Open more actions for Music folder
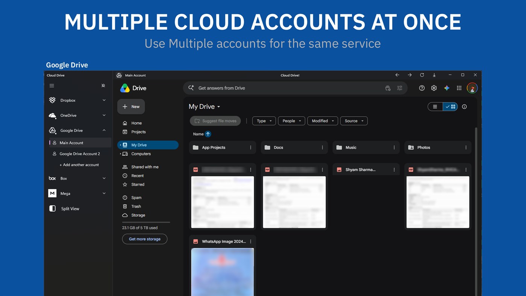 pyautogui.click(x=394, y=147)
